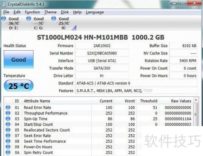
Task: Click status orb for Read Error Rate
Action: [x=8, y=108]
